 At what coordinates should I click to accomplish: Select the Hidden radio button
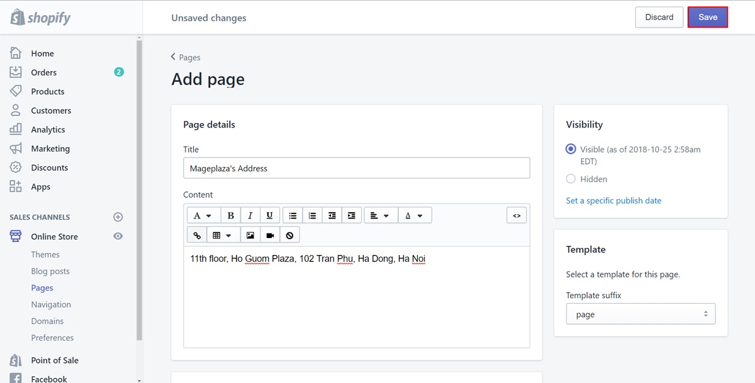pos(571,179)
